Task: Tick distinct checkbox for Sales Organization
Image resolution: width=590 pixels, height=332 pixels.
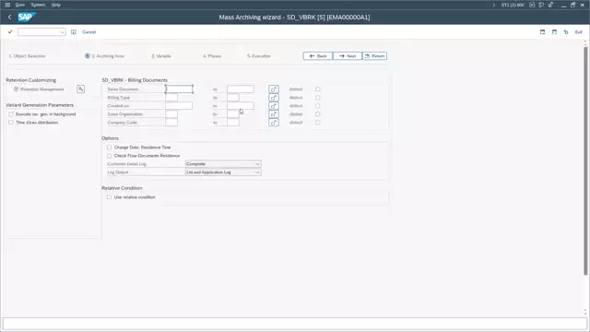Action: coord(318,114)
